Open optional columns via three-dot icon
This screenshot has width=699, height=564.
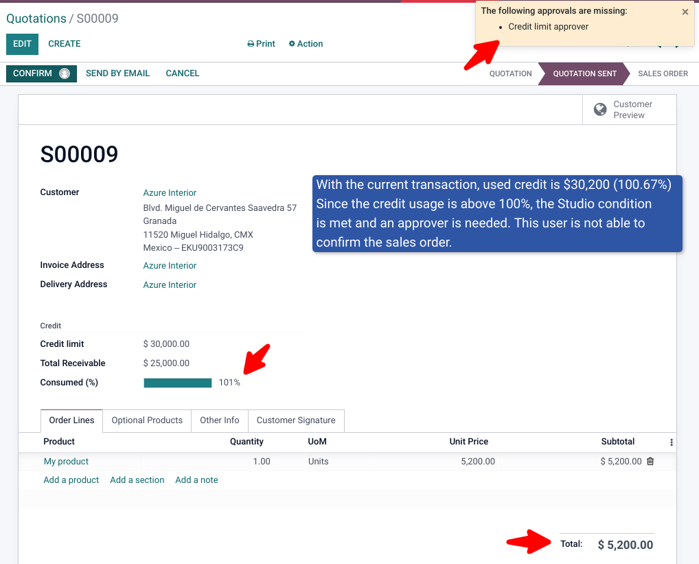[671, 442]
